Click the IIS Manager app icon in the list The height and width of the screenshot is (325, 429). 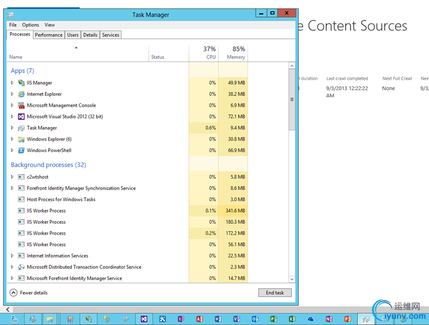point(21,82)
